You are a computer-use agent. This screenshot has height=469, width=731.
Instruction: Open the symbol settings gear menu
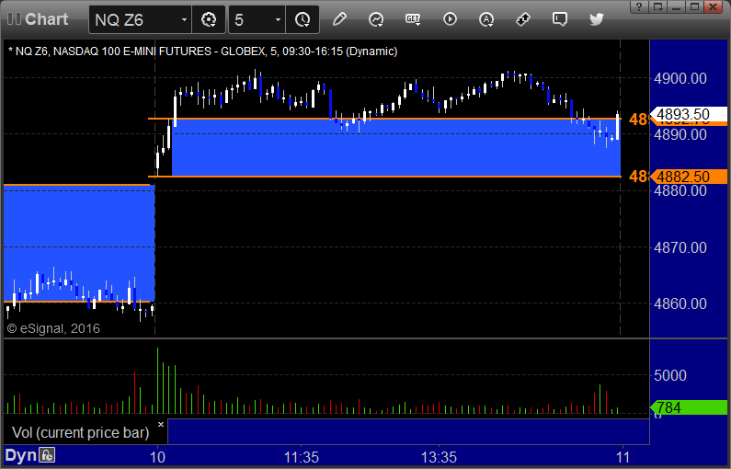pos(209,19)
